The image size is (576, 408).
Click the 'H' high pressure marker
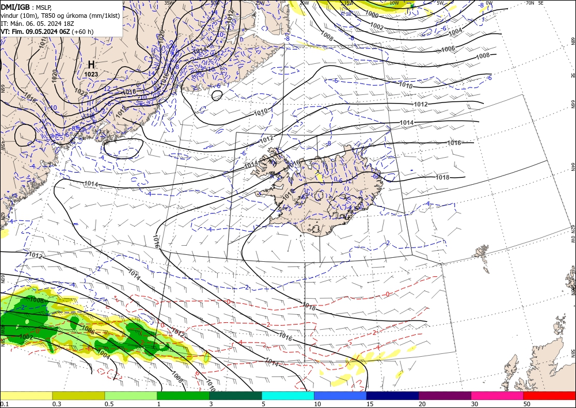pos(91,65)
